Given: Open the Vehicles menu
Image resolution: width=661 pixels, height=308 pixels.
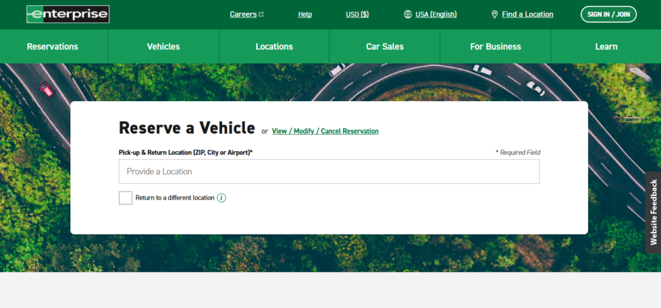Looking at the screenshot, I should pyautogui.click(x=163, y=46).
